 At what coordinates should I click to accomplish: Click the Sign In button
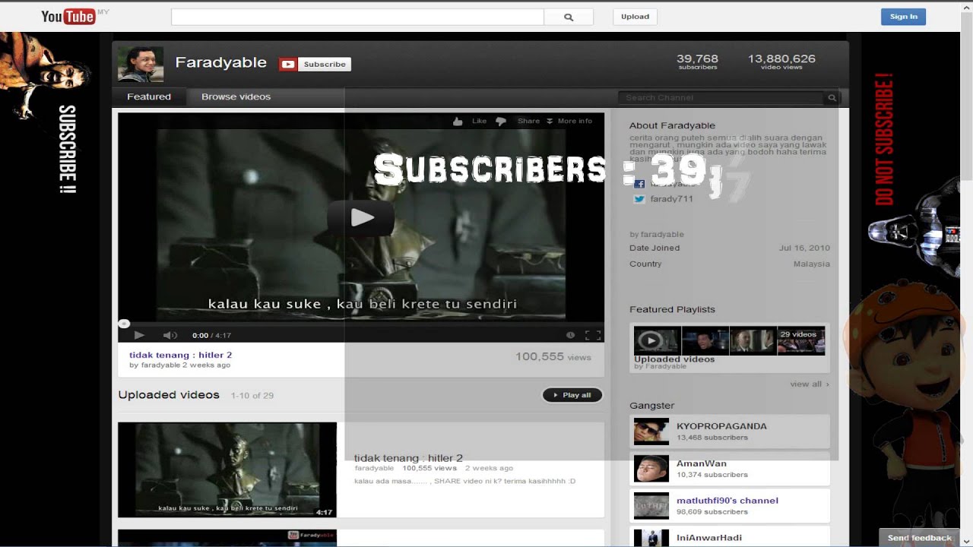point(903,16)
